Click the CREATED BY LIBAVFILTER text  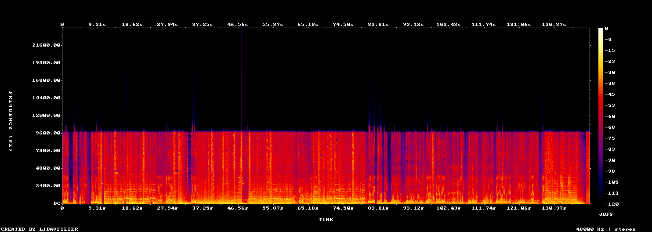[39, 229]
